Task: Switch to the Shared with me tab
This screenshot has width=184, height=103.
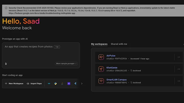Action: [119, 44]
